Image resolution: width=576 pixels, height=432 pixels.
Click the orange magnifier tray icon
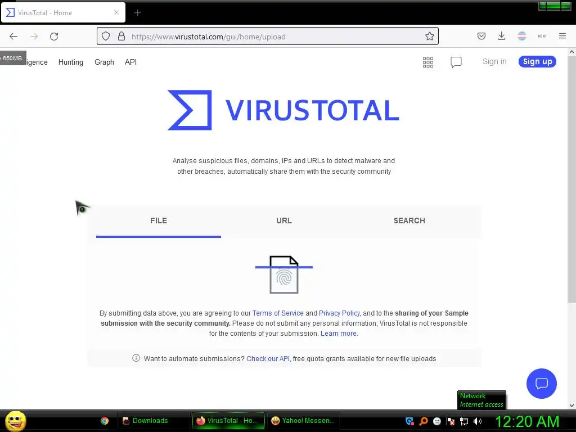pos(423,421)
